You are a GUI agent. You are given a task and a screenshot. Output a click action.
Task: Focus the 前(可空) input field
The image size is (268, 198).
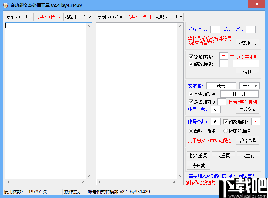coord(215,29)
